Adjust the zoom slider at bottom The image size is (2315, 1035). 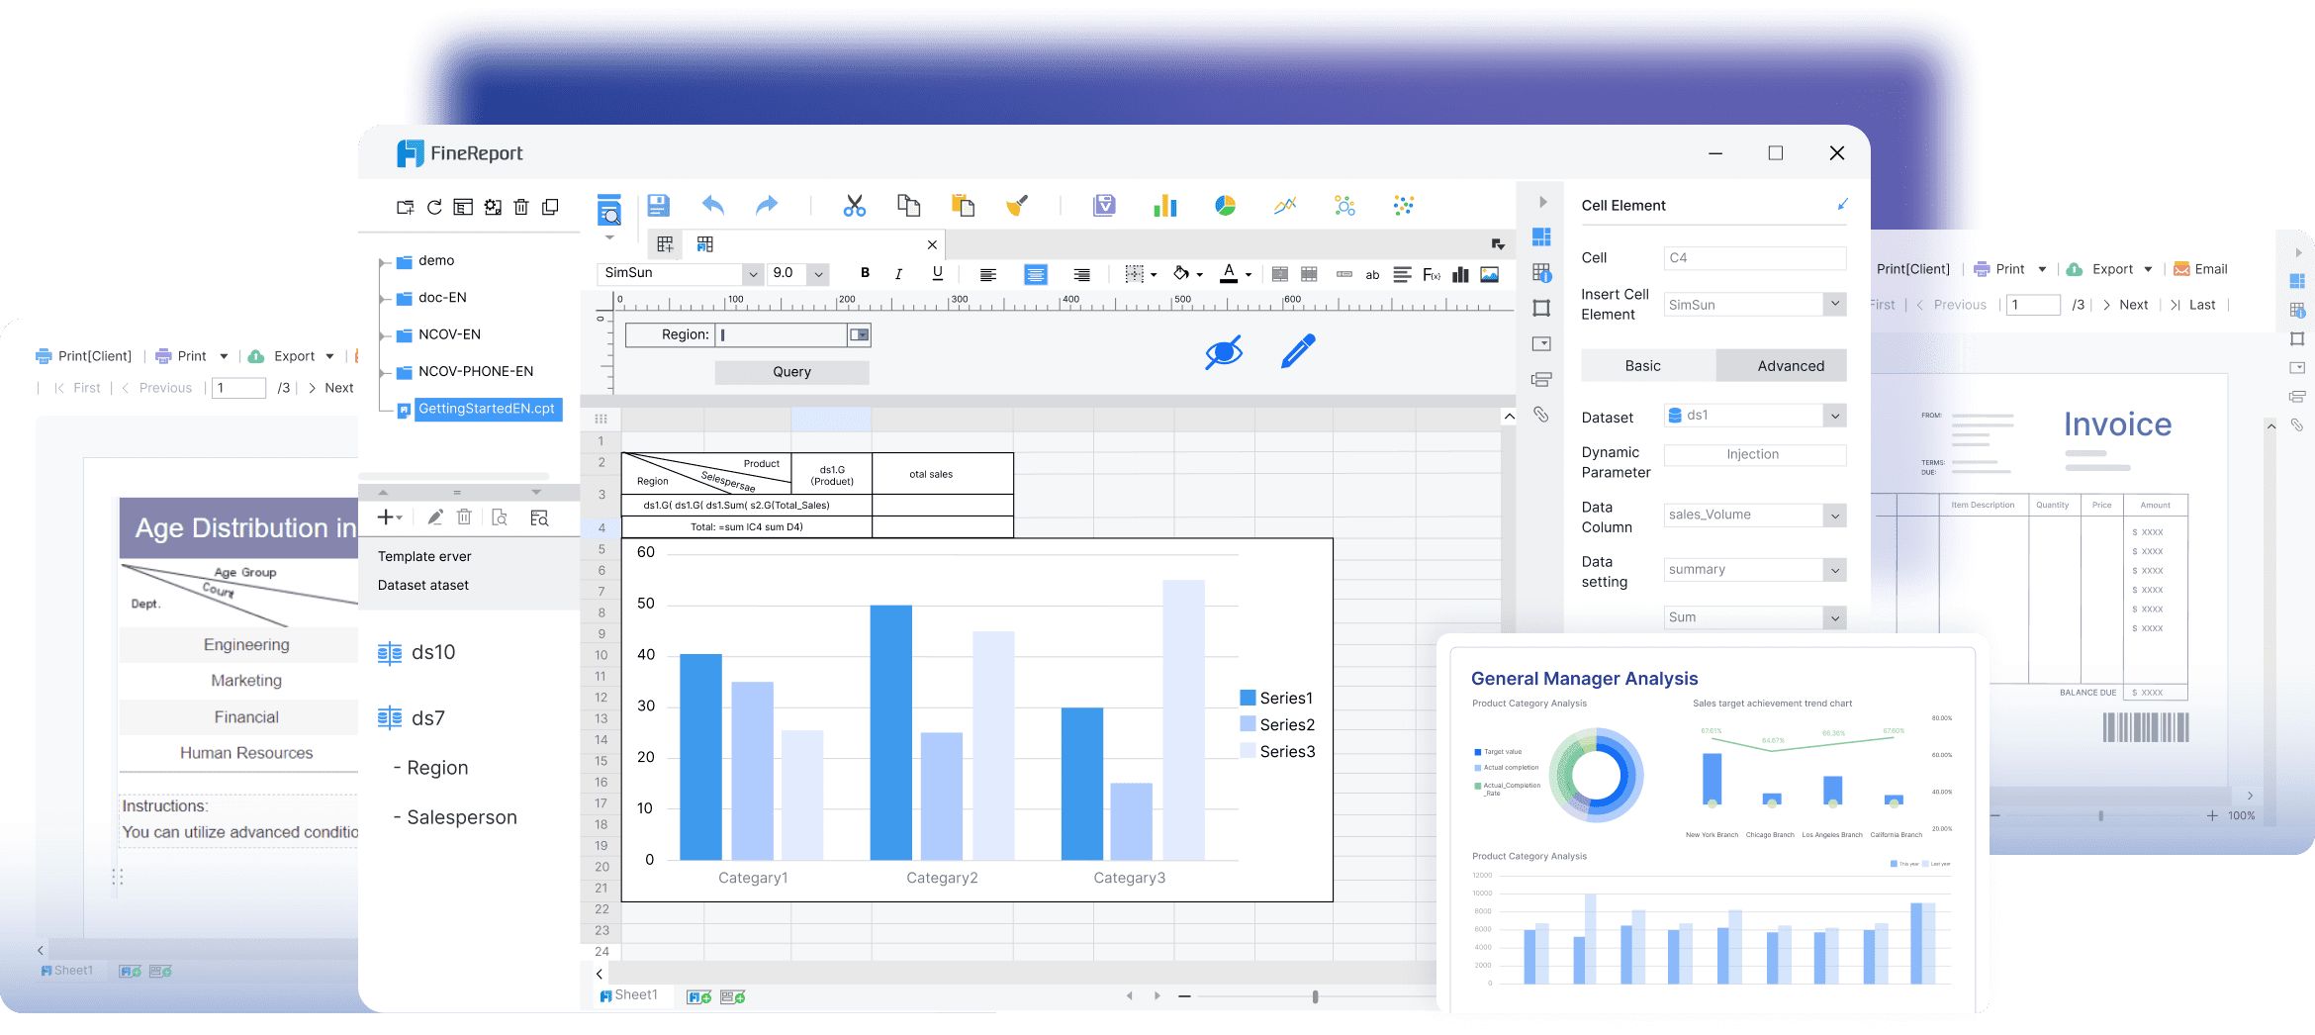pos(1315,996)
